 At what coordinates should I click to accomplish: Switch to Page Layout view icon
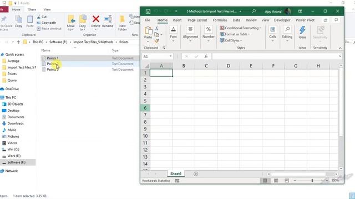pos(276,181)
